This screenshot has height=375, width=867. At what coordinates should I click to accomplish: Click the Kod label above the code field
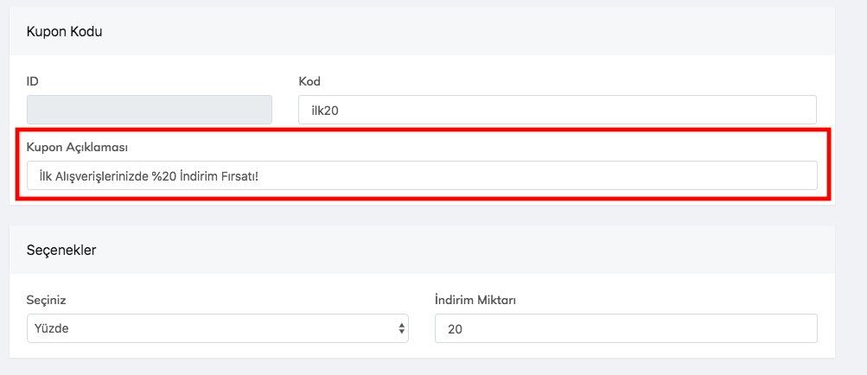(309, 81)
